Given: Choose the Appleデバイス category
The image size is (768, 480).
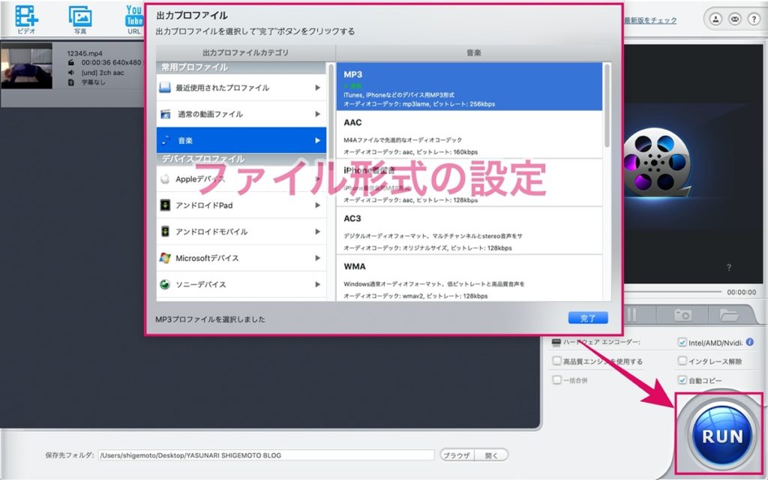Looking at the screenshot, I should point(241,178).
